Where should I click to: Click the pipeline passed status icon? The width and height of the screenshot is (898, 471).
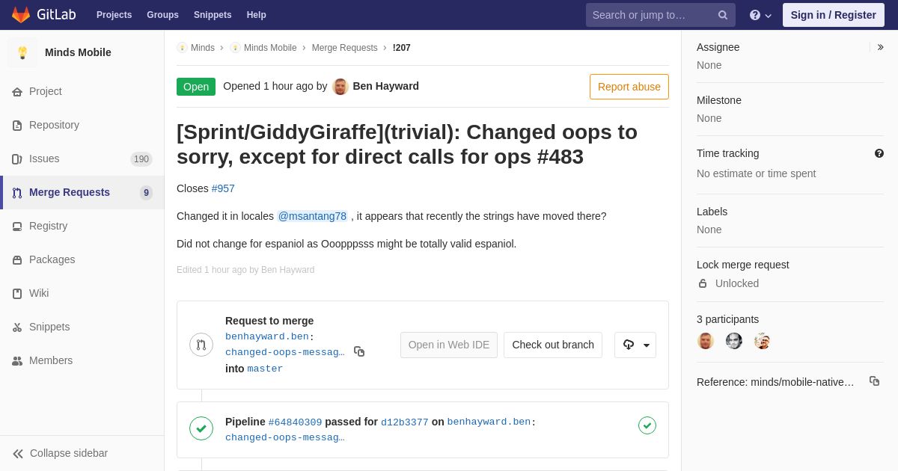201,428
